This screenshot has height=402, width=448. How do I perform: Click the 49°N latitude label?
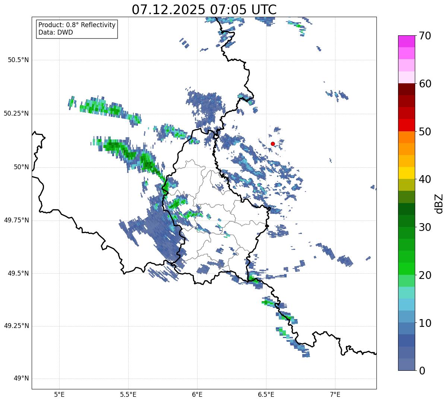[x=21, y=378]
